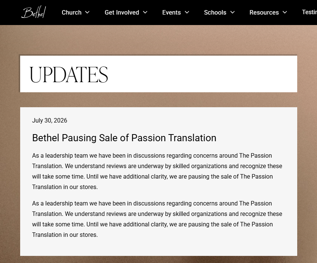
Task: Expand the Resources chevron arrow
Action: click(285, 12)
